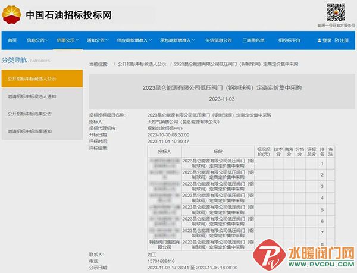357x273 pixels.
Task: Click the phone number 15701689116
Action: tap(161, 261)
